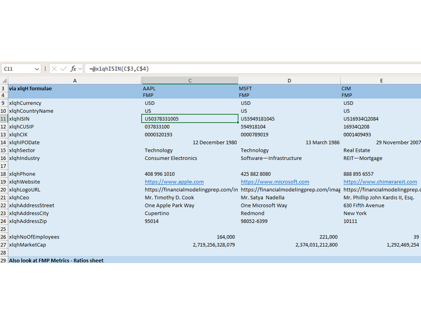Click the 'via xlqH formulae' header cell
The height and width of the screenshot is (324, 421).
click(74, 88)
